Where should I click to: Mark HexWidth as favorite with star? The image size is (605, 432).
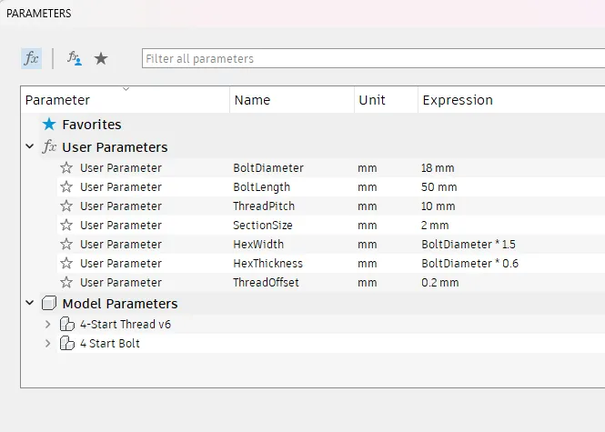tap(66, 244)
